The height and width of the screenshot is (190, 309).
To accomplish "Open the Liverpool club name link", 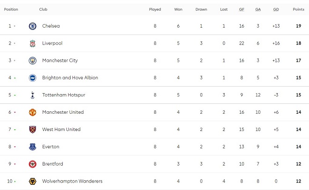I will (x=52, y=44).
